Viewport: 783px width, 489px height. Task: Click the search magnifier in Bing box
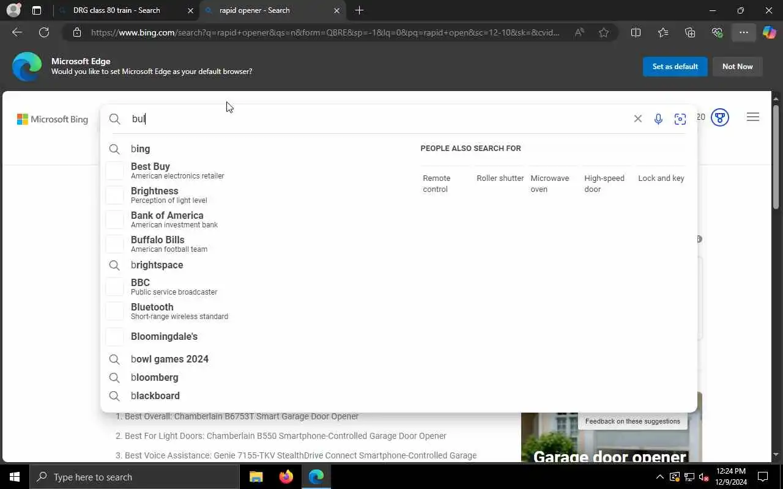coord(115,119)
